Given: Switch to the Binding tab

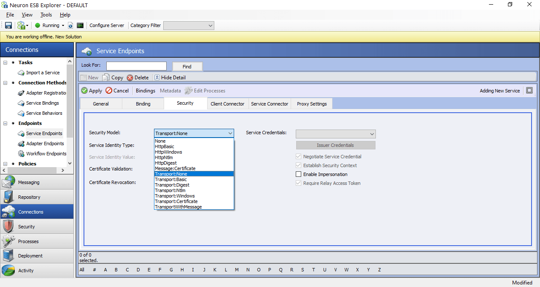Looking at the screenshot, I should [143, 104].
